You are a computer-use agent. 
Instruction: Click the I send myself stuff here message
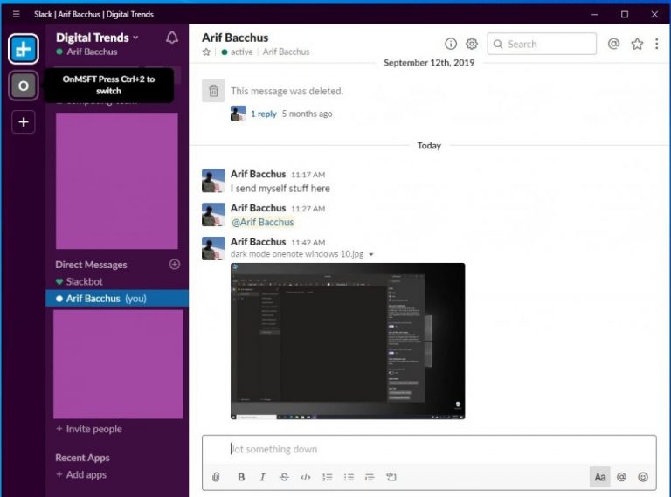point(280,189)
